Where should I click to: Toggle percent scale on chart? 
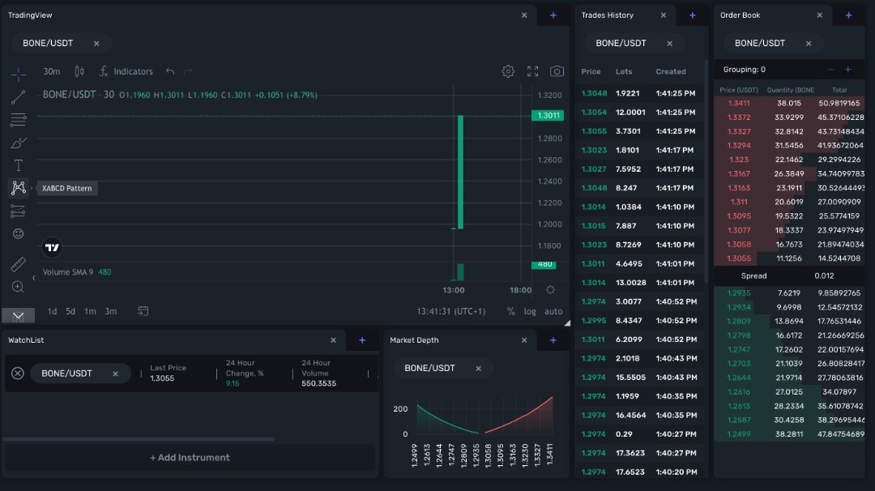point(510,311)
